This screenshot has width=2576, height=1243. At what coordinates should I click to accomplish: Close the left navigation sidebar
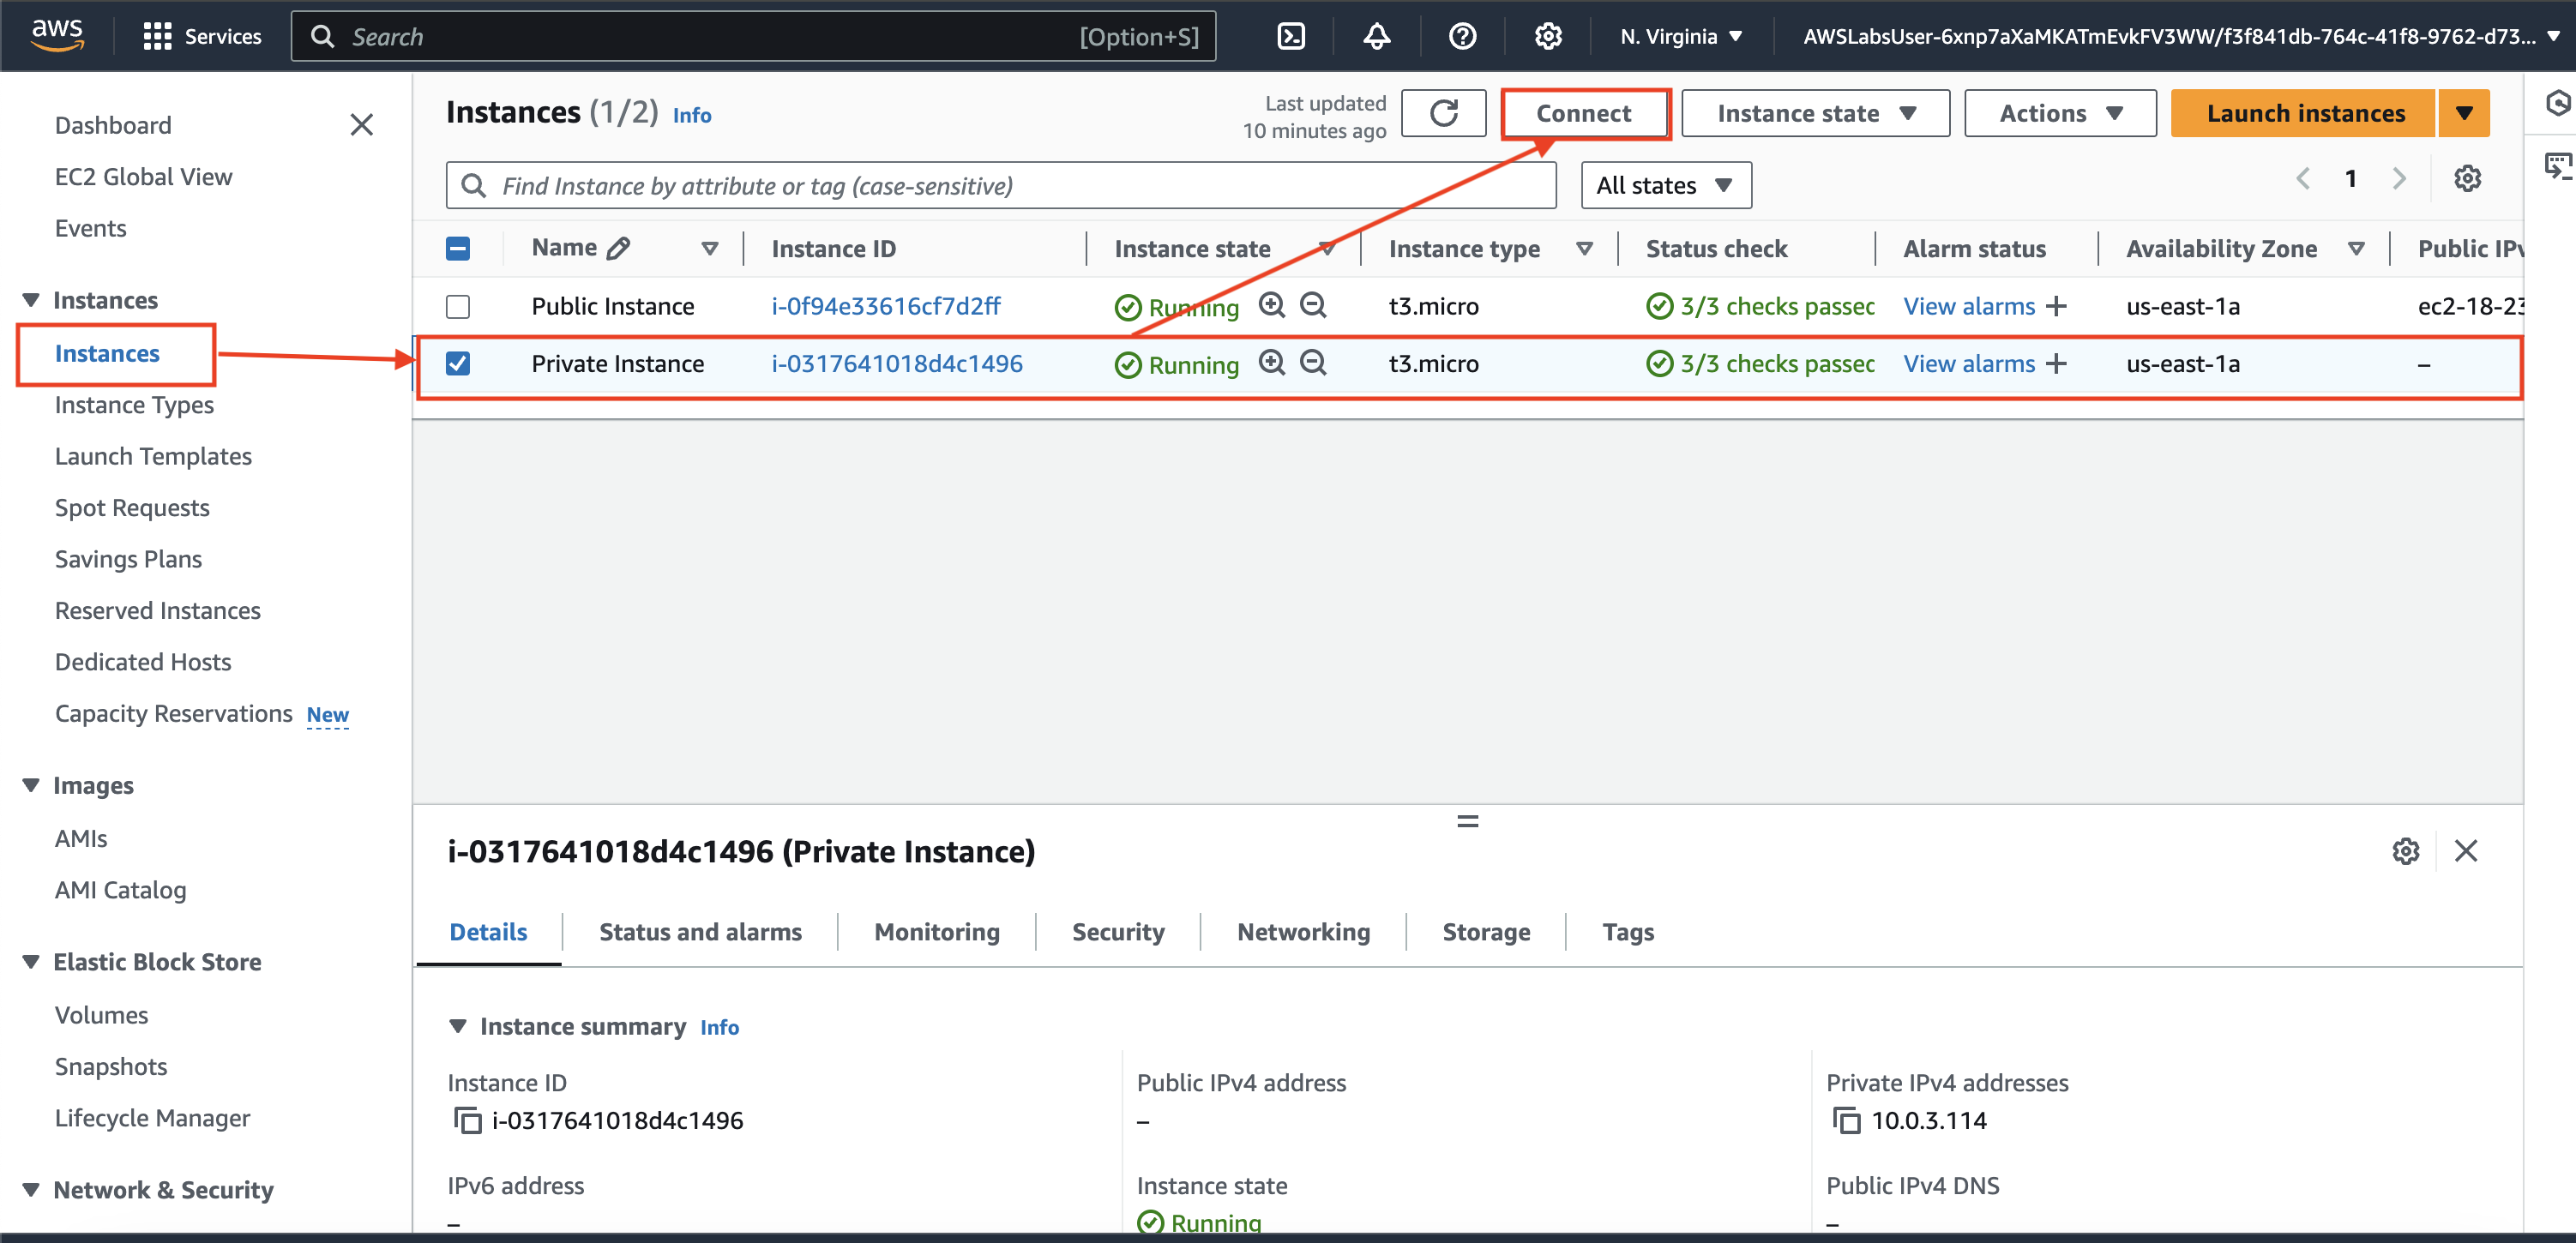[x=361, y=125]
